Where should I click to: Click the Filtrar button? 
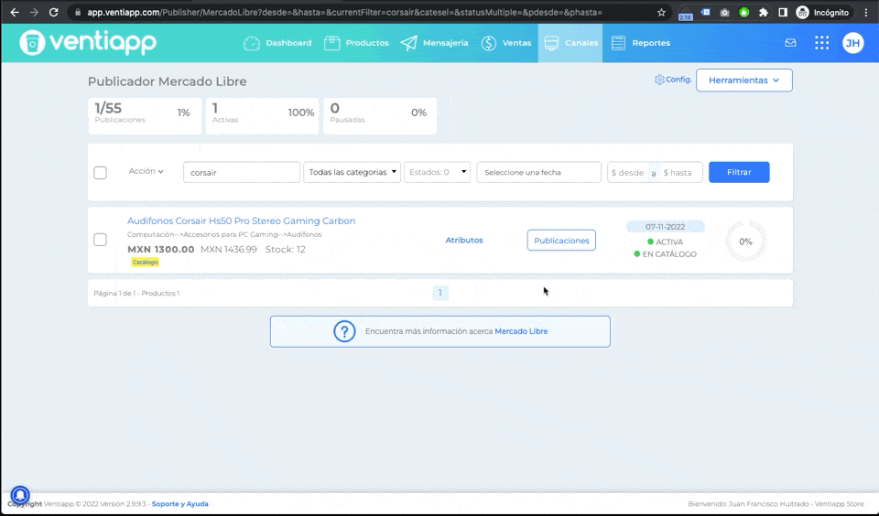(x=739, y=172)
